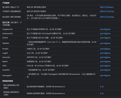Select the PoolKit name cell

pyautogui.click(x=5, y=49)
